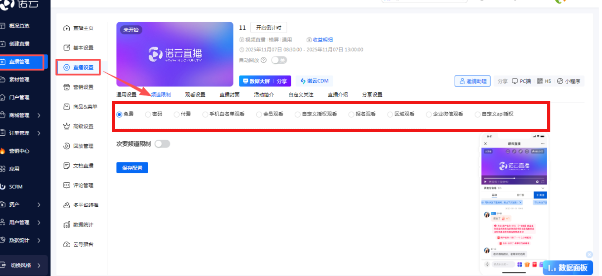Viewport: 602px width, 276px height.
Task: Click the 保存配置 button
Action: tap(132, 168)
